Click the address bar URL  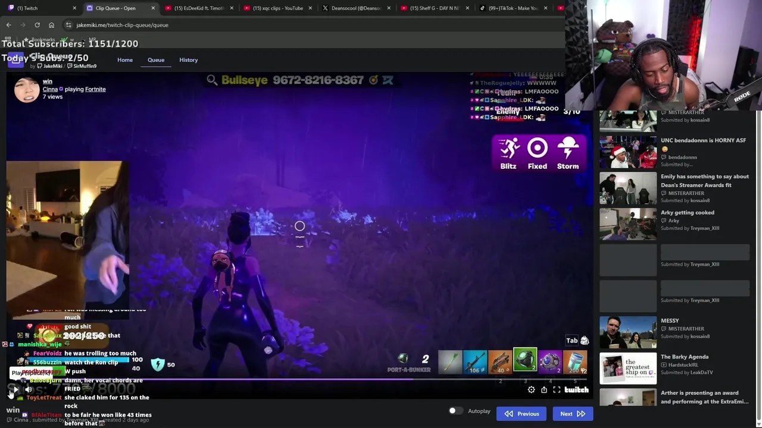click(x=122, y=25)
